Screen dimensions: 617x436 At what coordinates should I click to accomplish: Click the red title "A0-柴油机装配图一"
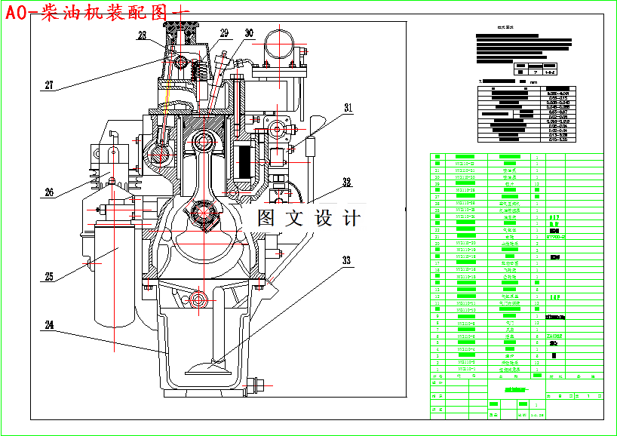point(97,13)
